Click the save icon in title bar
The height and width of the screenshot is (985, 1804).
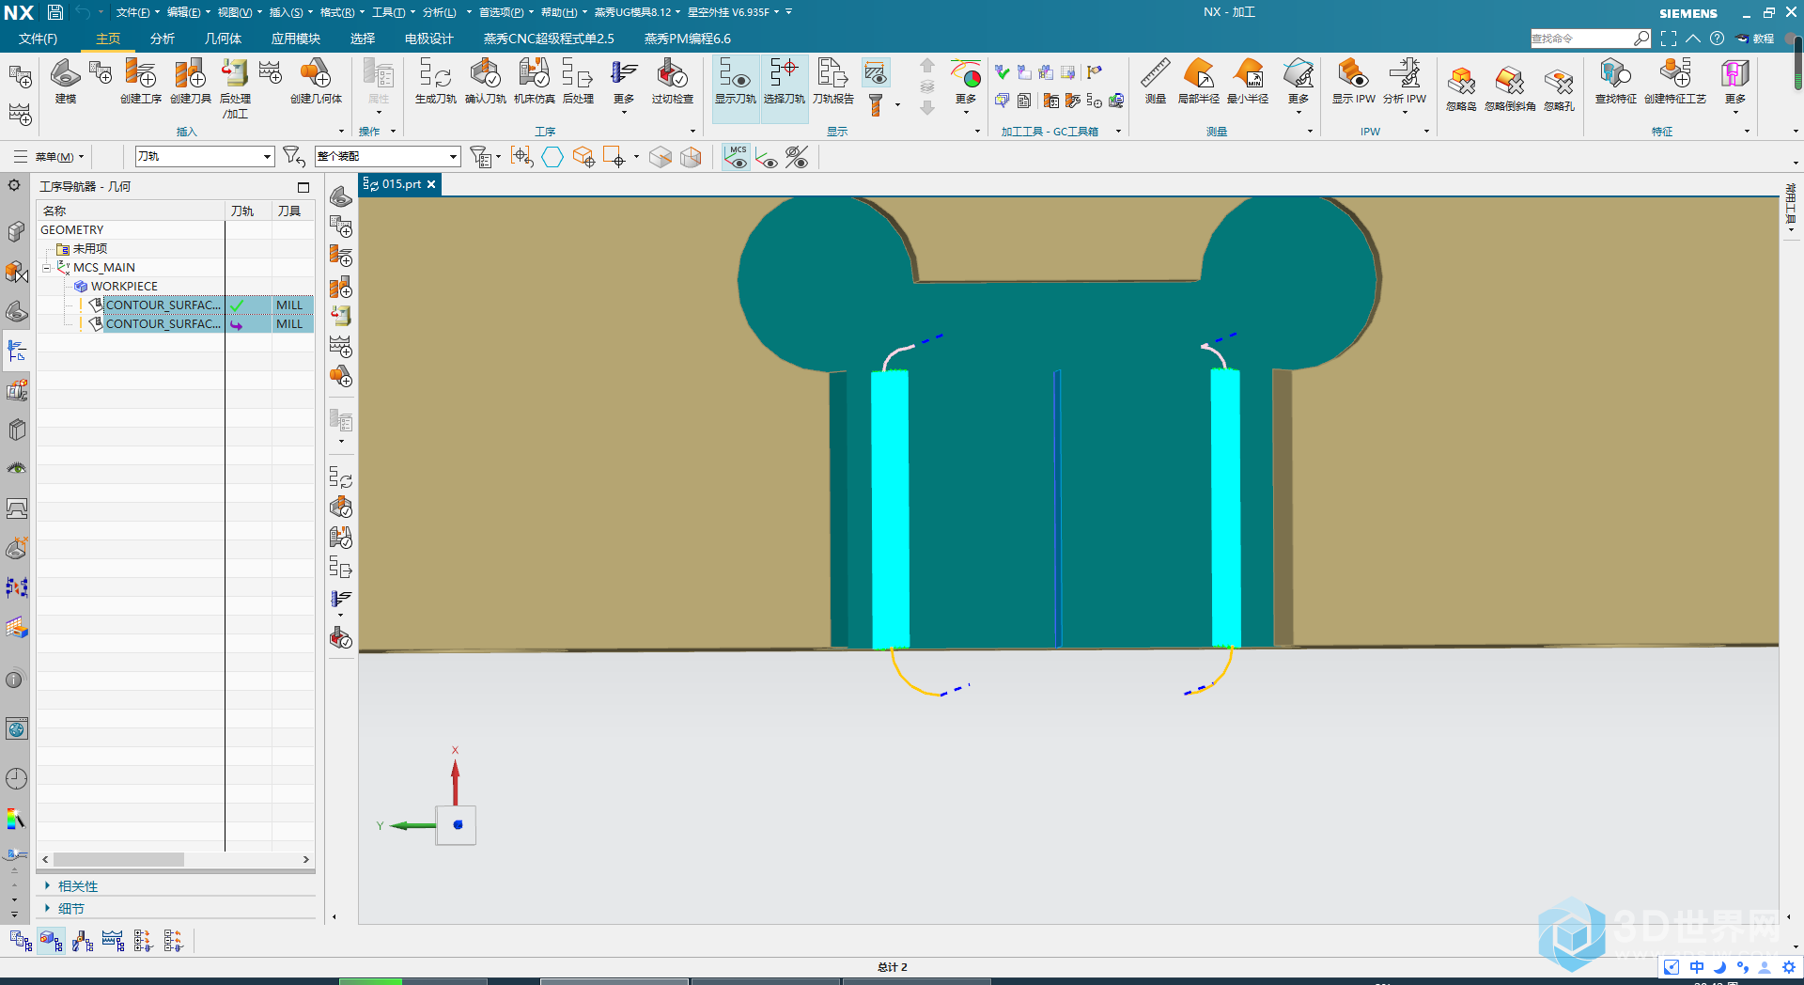click(x=55, y=12)
